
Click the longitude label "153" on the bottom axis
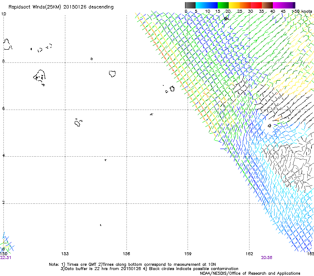[x=65, y=254]
